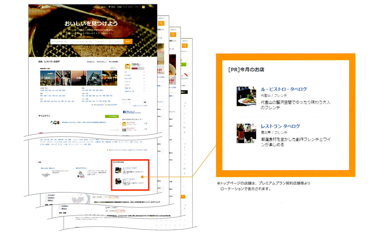Focus the area/station search field
This screenshot has height=236, width=387.
[61, 42]
